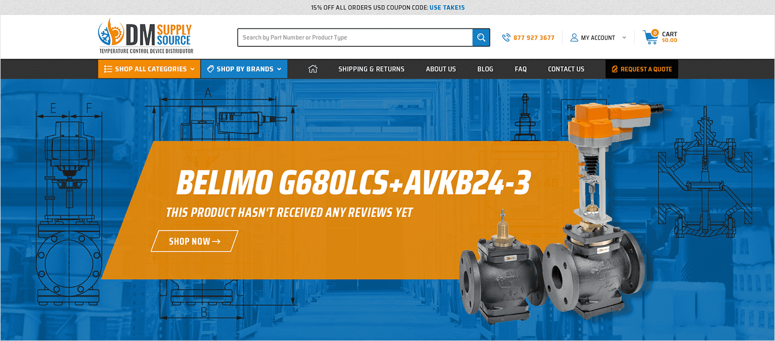The width and height of the screenshot is (775, 341).
Task: Go to the Home house icon
Action: point(313,69)
